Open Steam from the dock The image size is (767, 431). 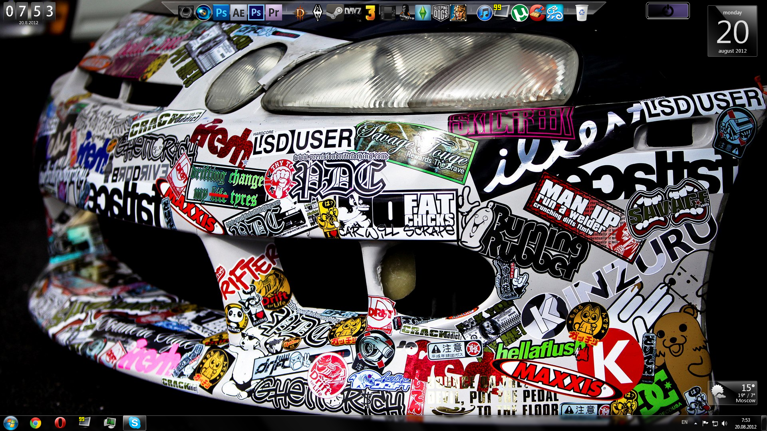tap(335, 13)
